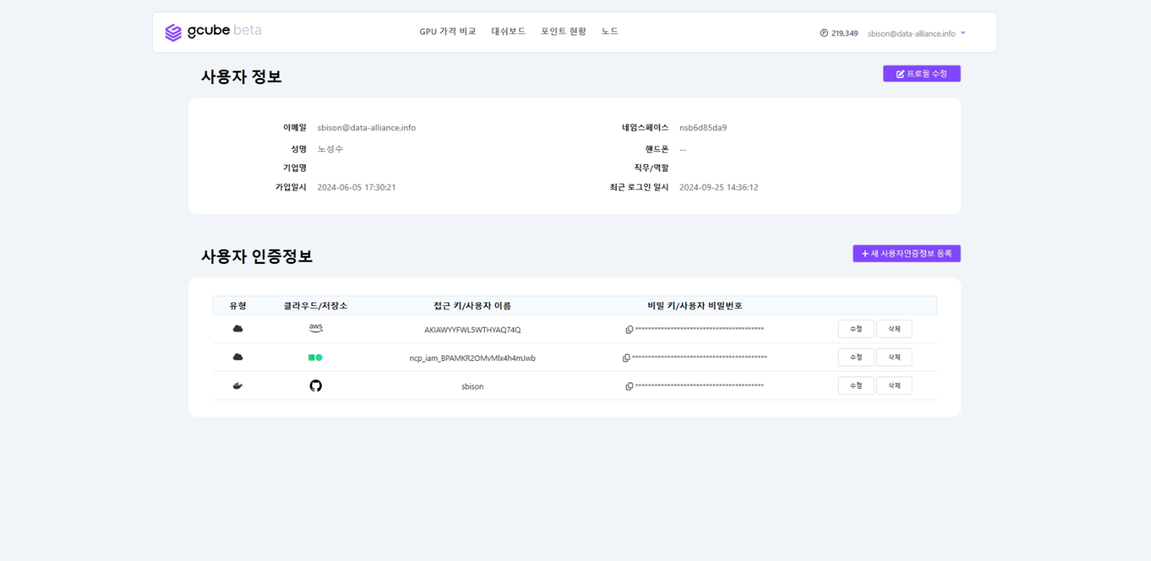Screen dimensions: 1151x561
Task: Navigate to the 노드 menu
Action: point(609,32)
